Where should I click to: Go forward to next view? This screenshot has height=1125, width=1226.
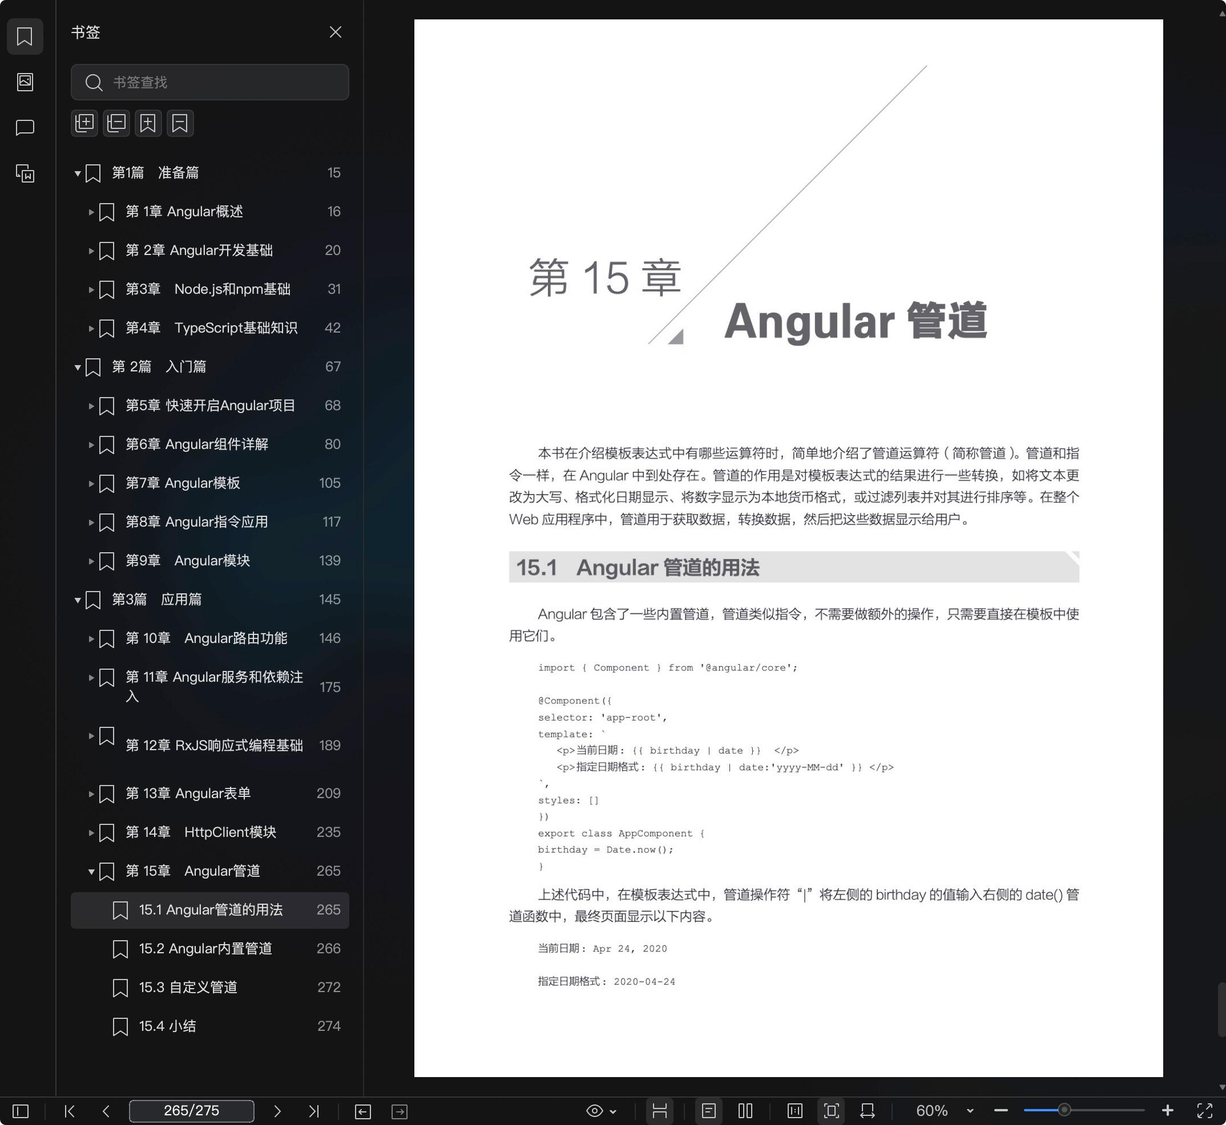[x=400, y=1112]
